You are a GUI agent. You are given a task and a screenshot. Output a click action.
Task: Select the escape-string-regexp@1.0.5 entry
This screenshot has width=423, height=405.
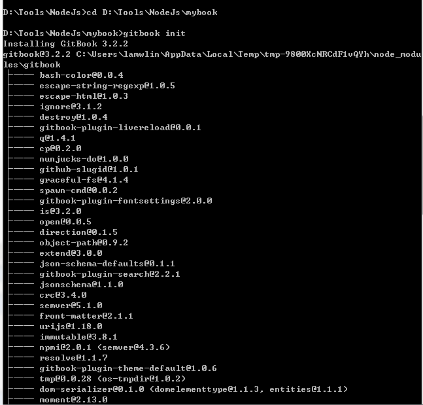(107, 86)
